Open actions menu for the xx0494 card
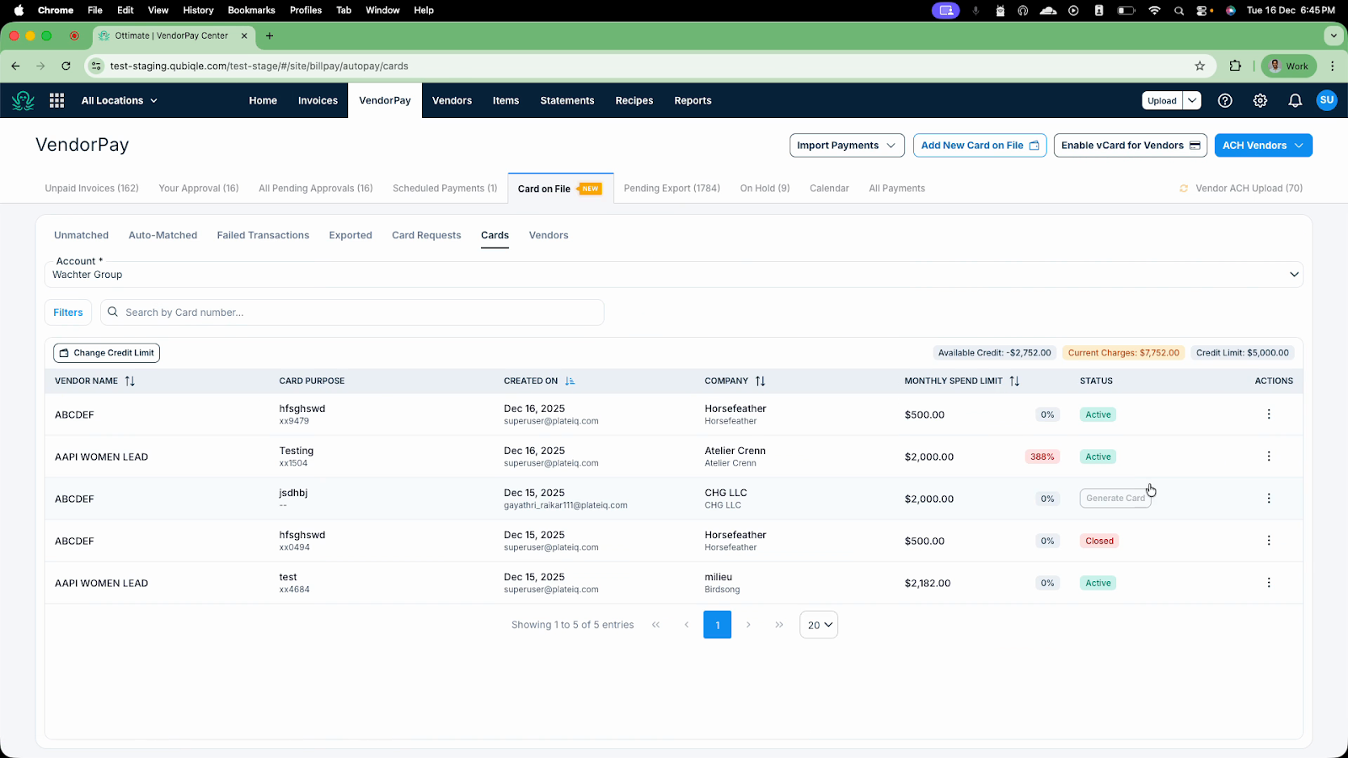Viewport: 1348px width, 758px height. pyautogui.click(x=1269, y=541)
